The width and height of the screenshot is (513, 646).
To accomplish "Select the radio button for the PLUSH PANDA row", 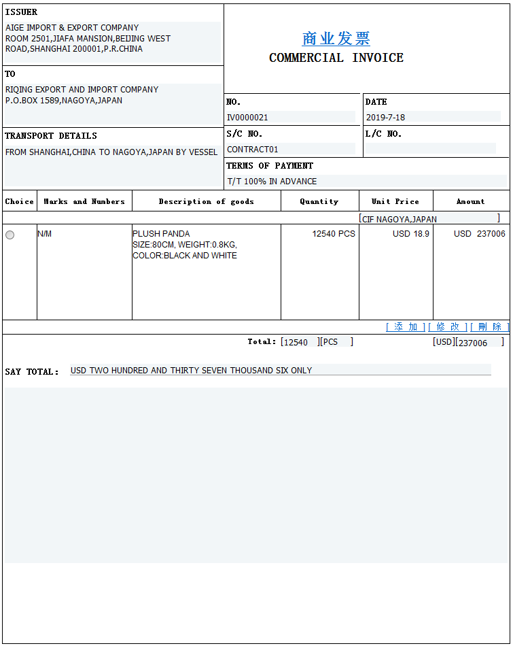I will tap(10, 235).
